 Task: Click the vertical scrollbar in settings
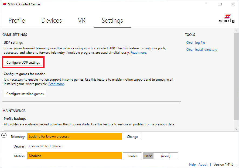tap(236, 76)
